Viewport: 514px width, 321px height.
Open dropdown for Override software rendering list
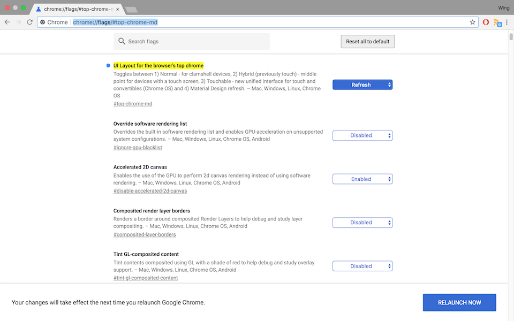click(x=362, y=135)
